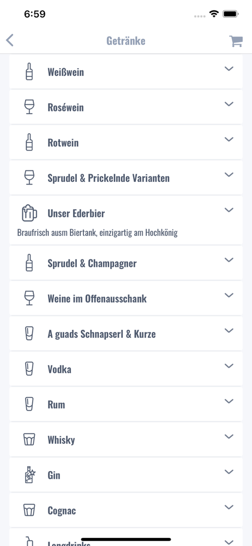Tap the shot glass icon next to Rum
This screenshot has height=546, width=252.
tap(29, 404)
